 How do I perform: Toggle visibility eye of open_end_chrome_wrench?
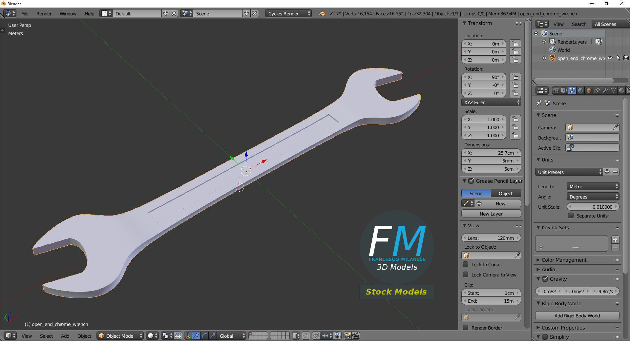pos(610,58)
